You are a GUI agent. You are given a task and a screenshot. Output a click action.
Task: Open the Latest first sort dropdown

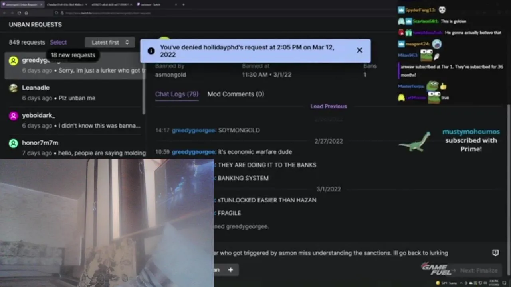110,42
